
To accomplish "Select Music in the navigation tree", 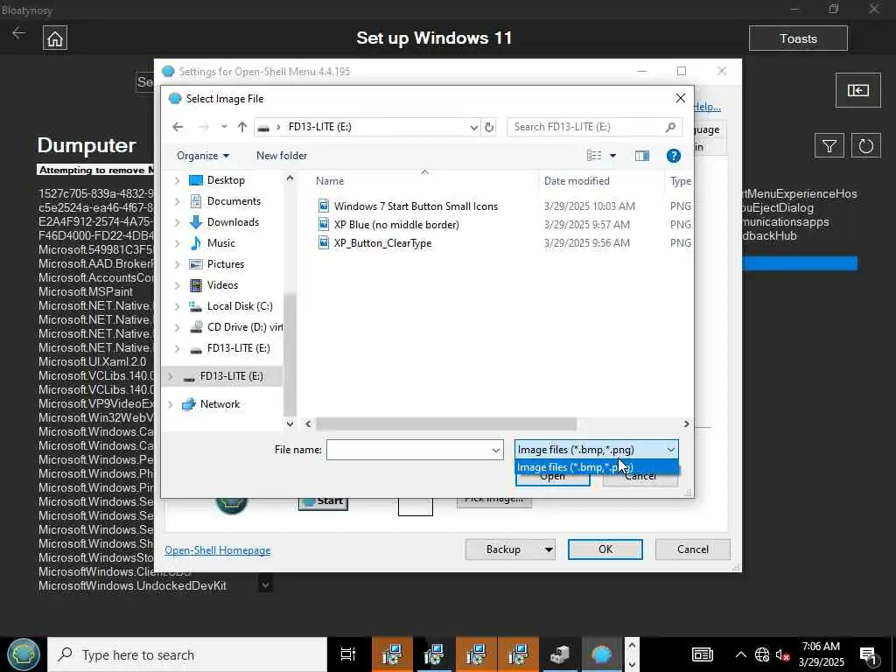I will 221,243.
